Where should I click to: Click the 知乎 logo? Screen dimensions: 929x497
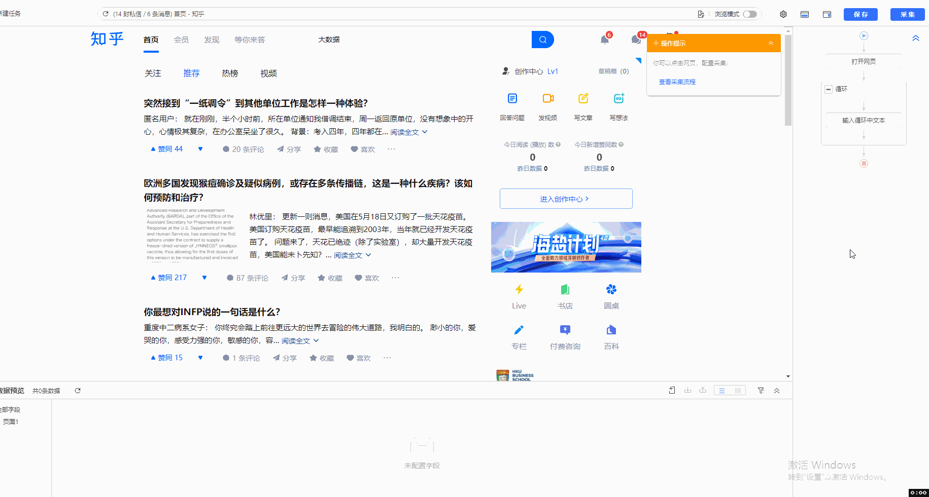pyautogui.click(x=107, y=39)
